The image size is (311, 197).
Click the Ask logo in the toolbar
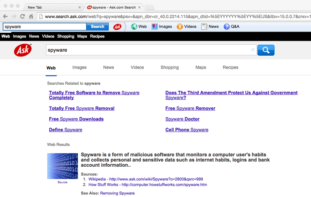(117, 27)
